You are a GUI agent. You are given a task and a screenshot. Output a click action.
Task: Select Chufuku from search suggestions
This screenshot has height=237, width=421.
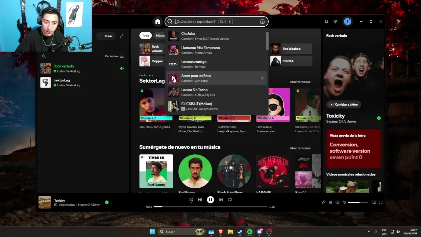tap(216, 36)
